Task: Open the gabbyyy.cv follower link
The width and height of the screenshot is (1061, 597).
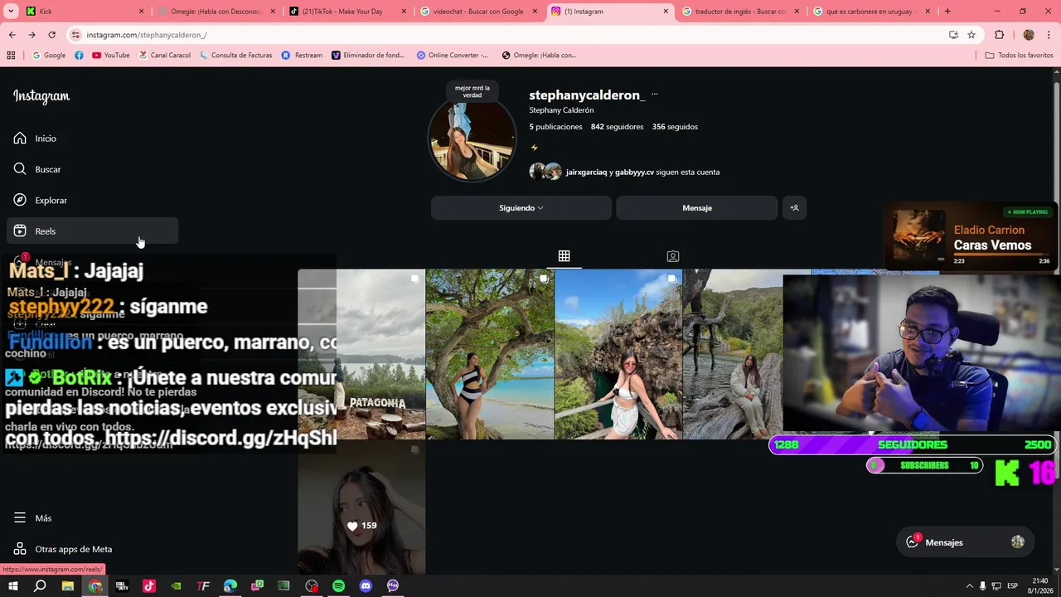Action: click(x=634, y=172)
